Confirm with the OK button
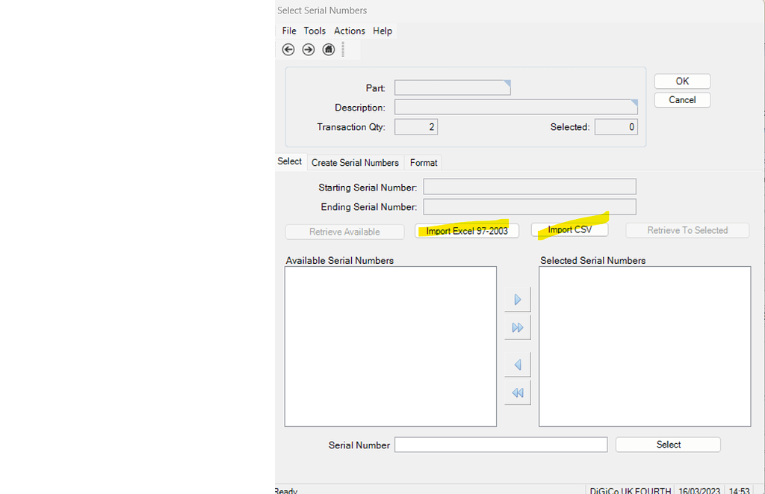This screenshot has height=494, width=765. [681, 81]
